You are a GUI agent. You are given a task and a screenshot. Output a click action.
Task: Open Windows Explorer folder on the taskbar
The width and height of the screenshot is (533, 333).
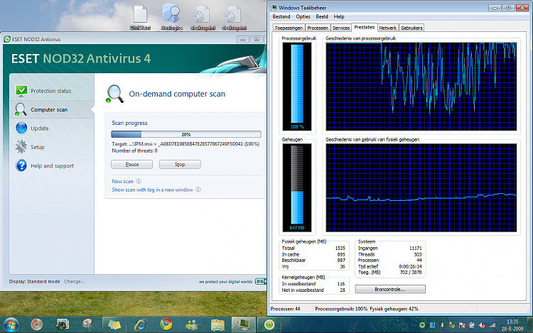(217, 324)
